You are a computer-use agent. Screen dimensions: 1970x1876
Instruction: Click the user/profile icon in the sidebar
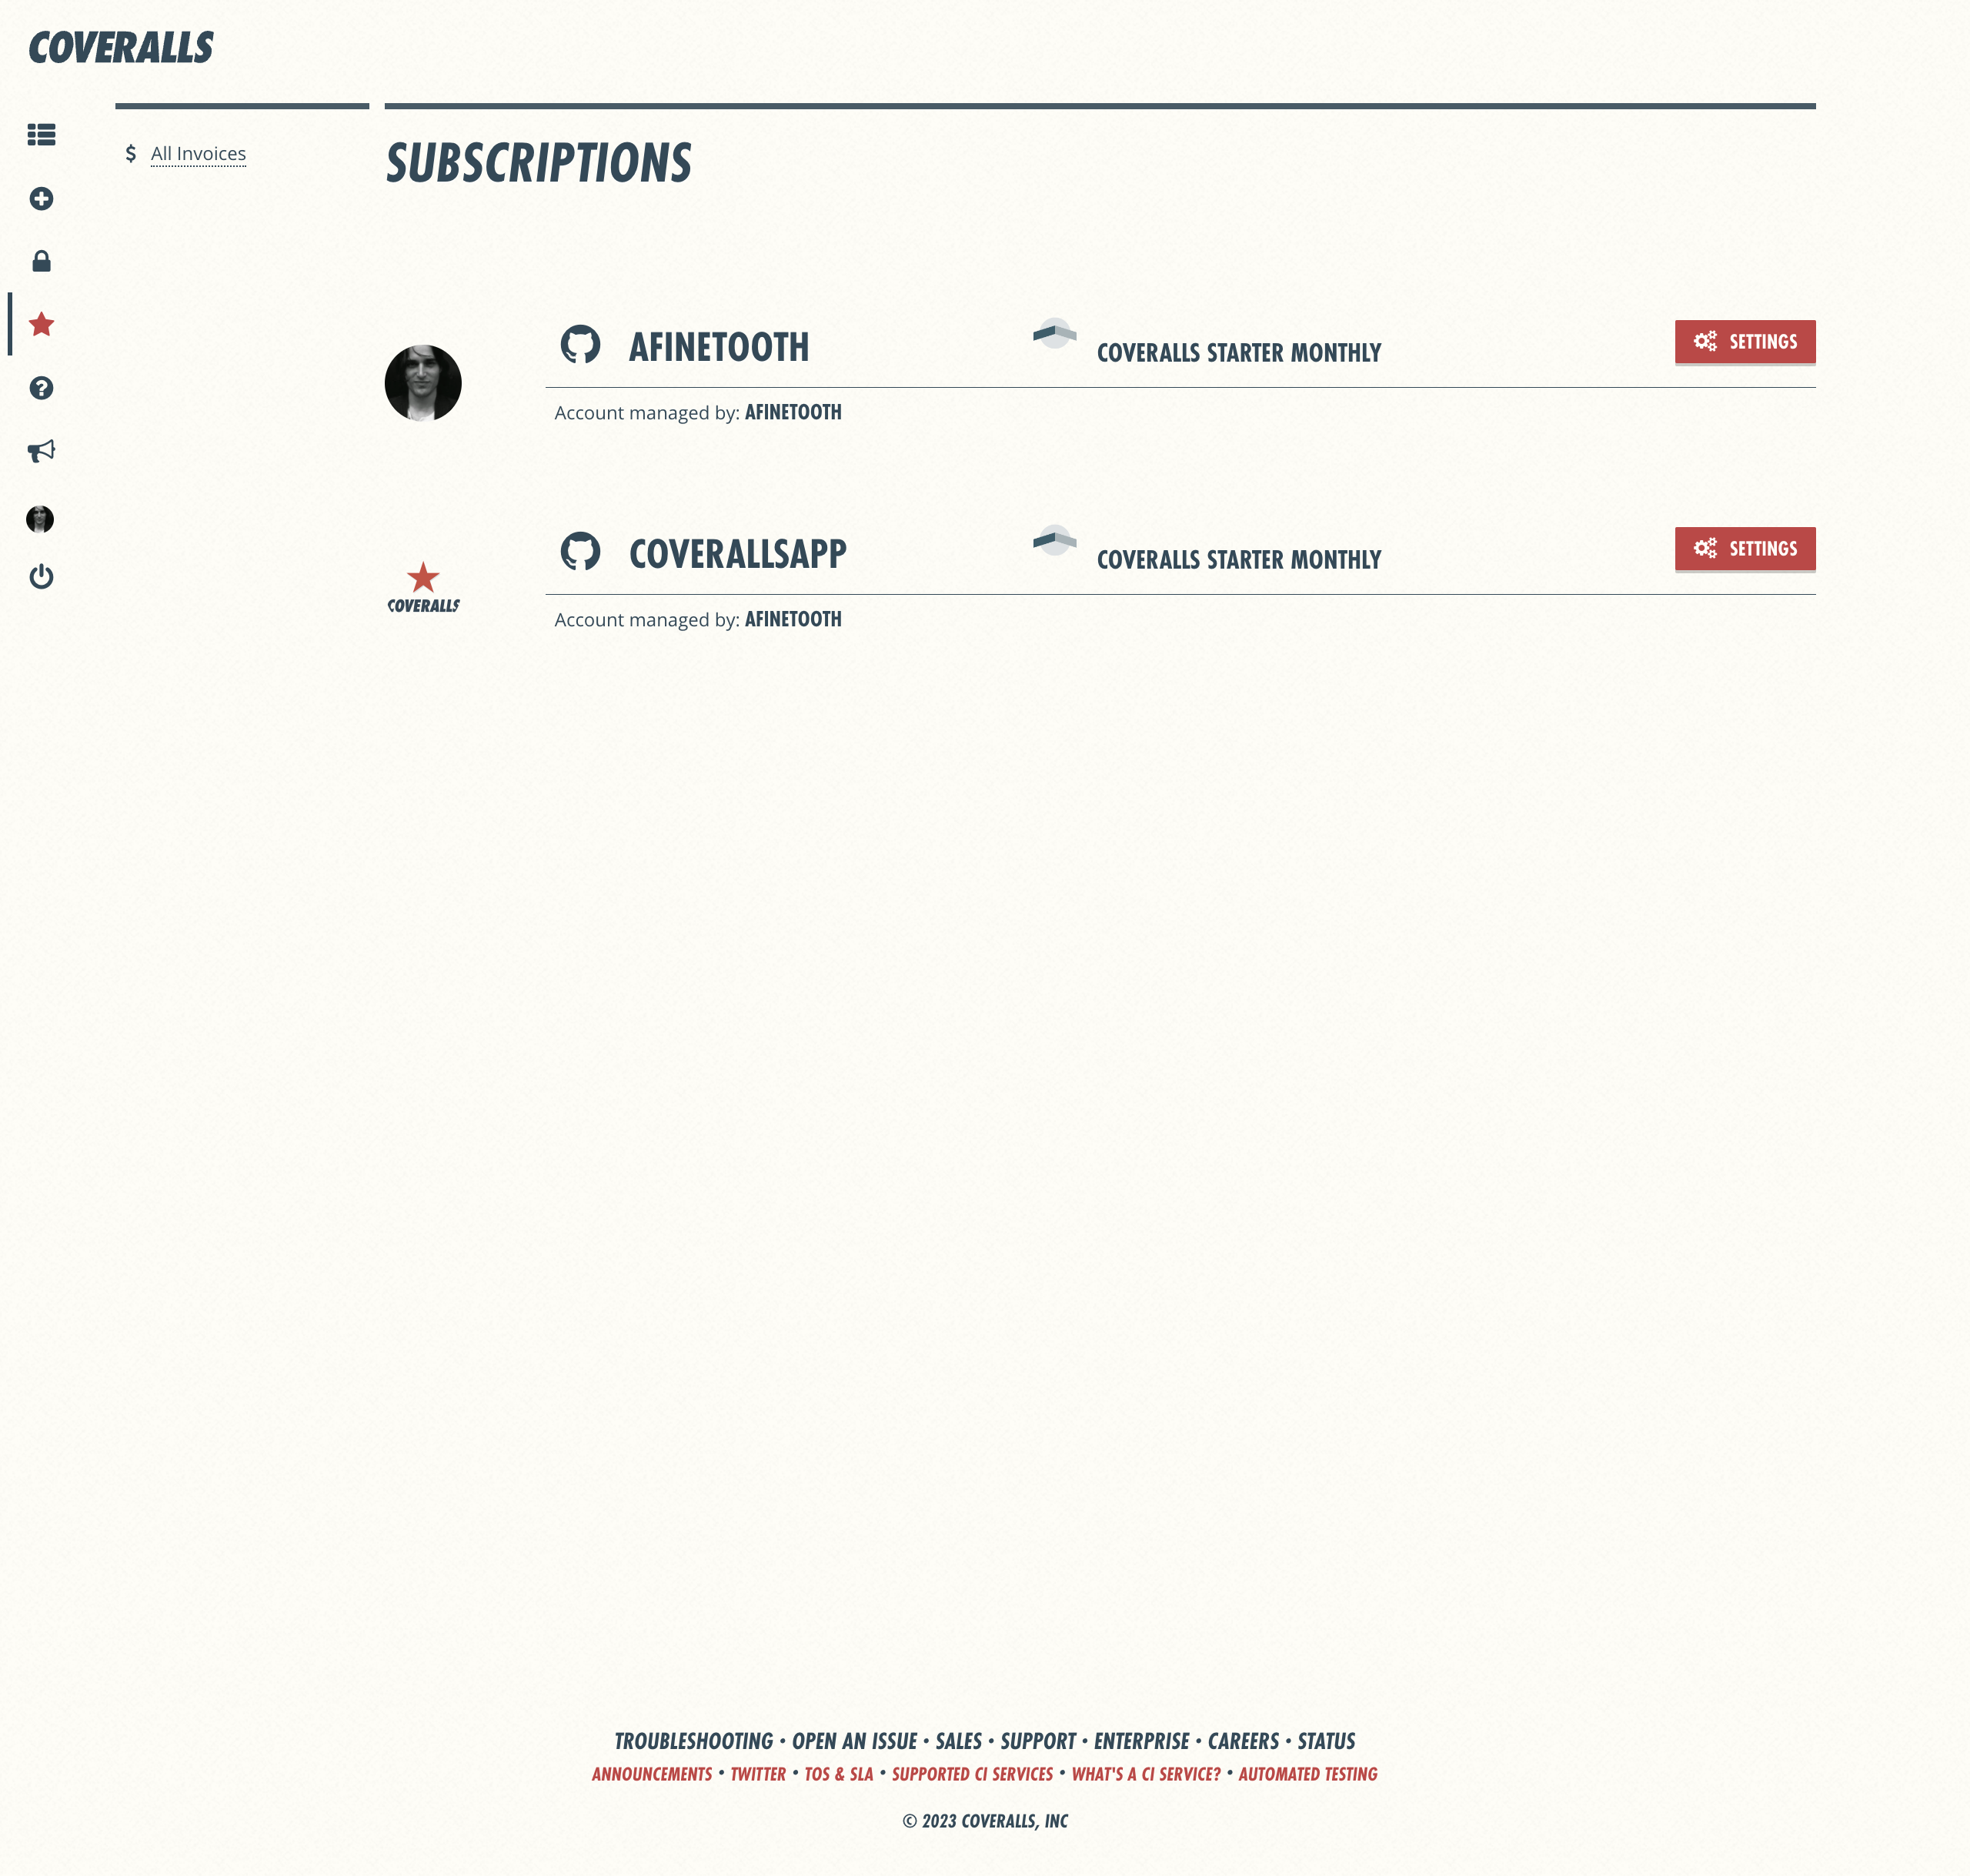[x=41, y=519]
